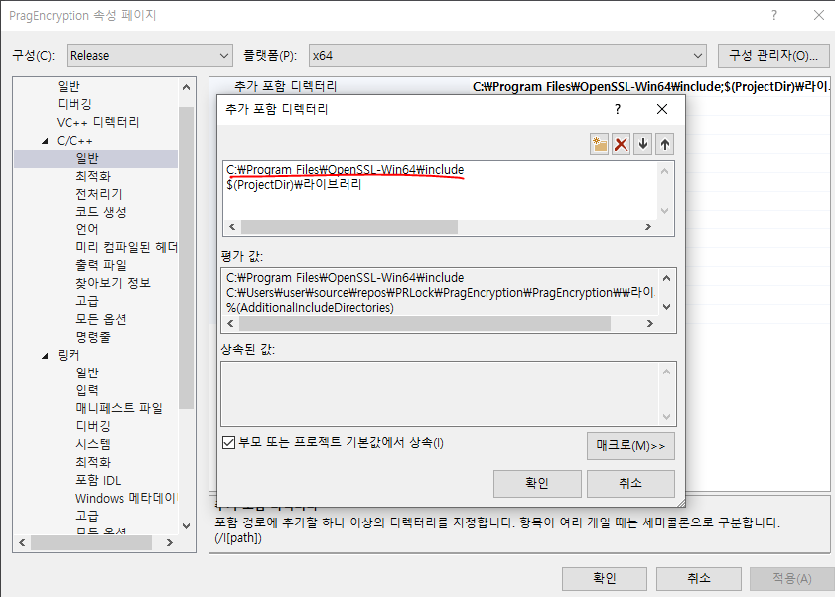The height and width of the screenshot is (597, 835).
Task: Click the 추가 포함 디렉터리 property row
Action: point(519,86)
